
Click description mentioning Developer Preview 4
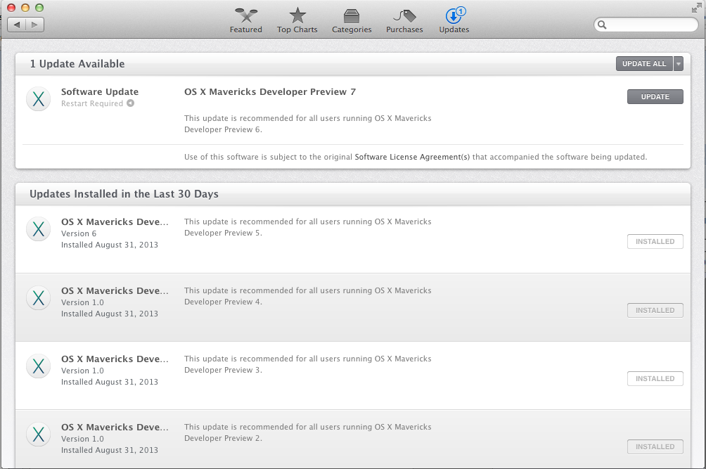tap(307, 296)
